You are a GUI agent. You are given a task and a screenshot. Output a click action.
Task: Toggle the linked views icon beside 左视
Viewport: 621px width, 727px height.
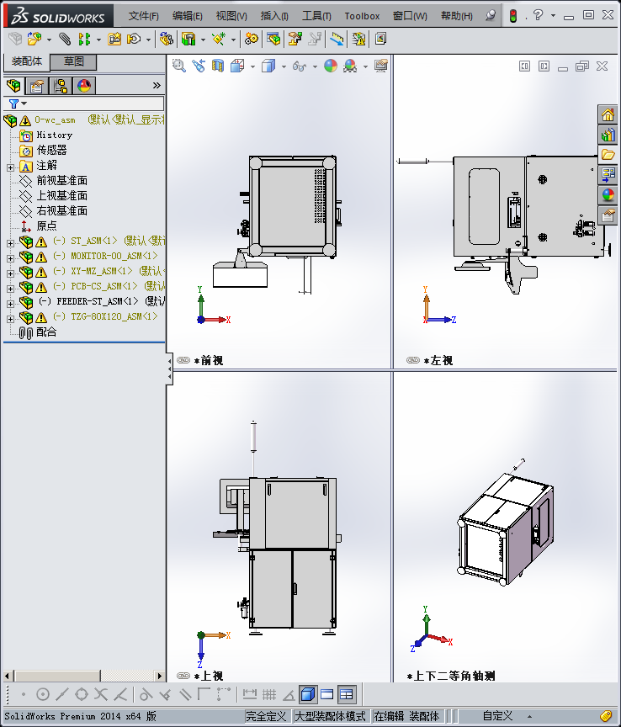(413, 360)
